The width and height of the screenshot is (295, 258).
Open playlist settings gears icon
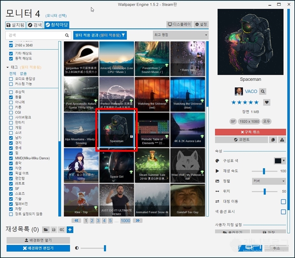(62, 230)
